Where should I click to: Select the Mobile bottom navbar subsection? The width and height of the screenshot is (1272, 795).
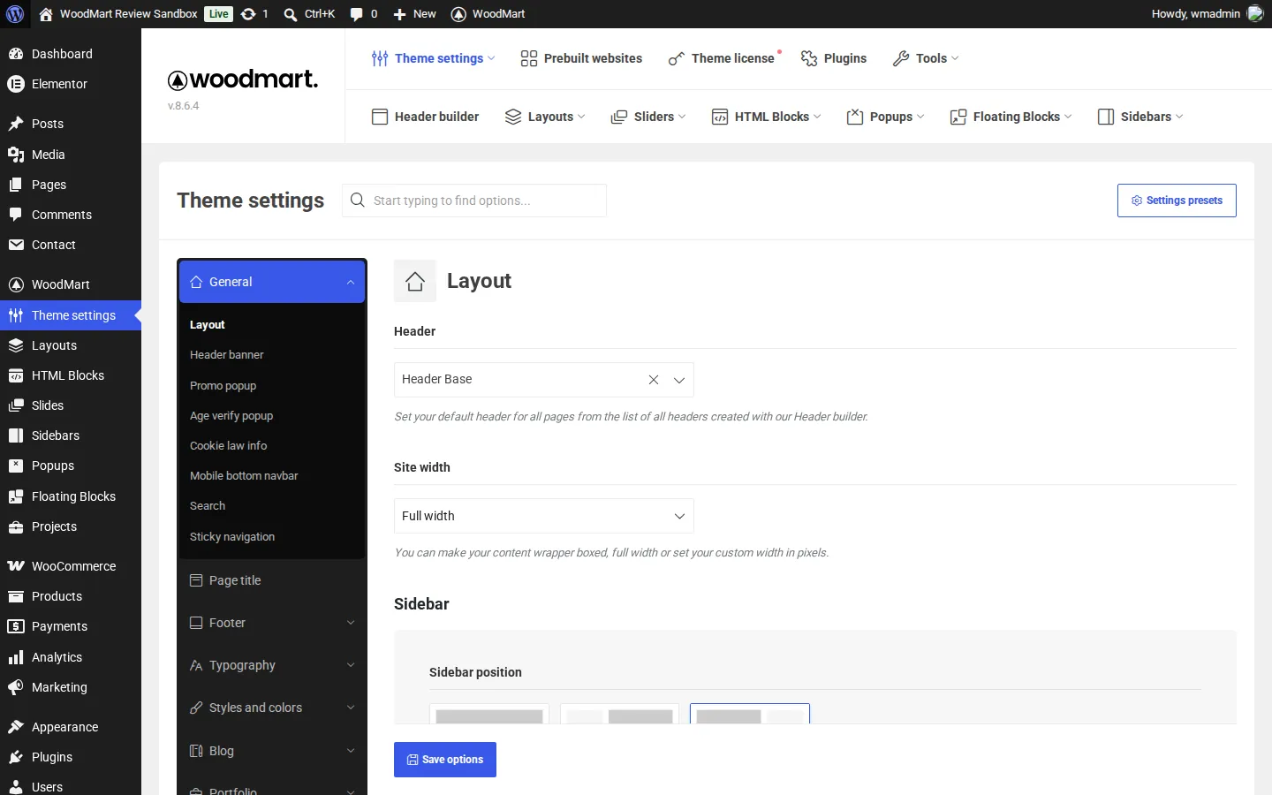pyautogui.click(x=244, y=476)
